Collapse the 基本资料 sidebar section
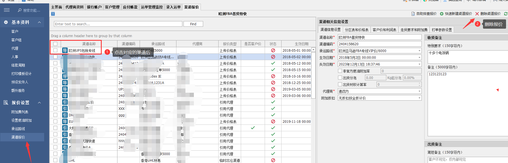 tap(39, 22)
